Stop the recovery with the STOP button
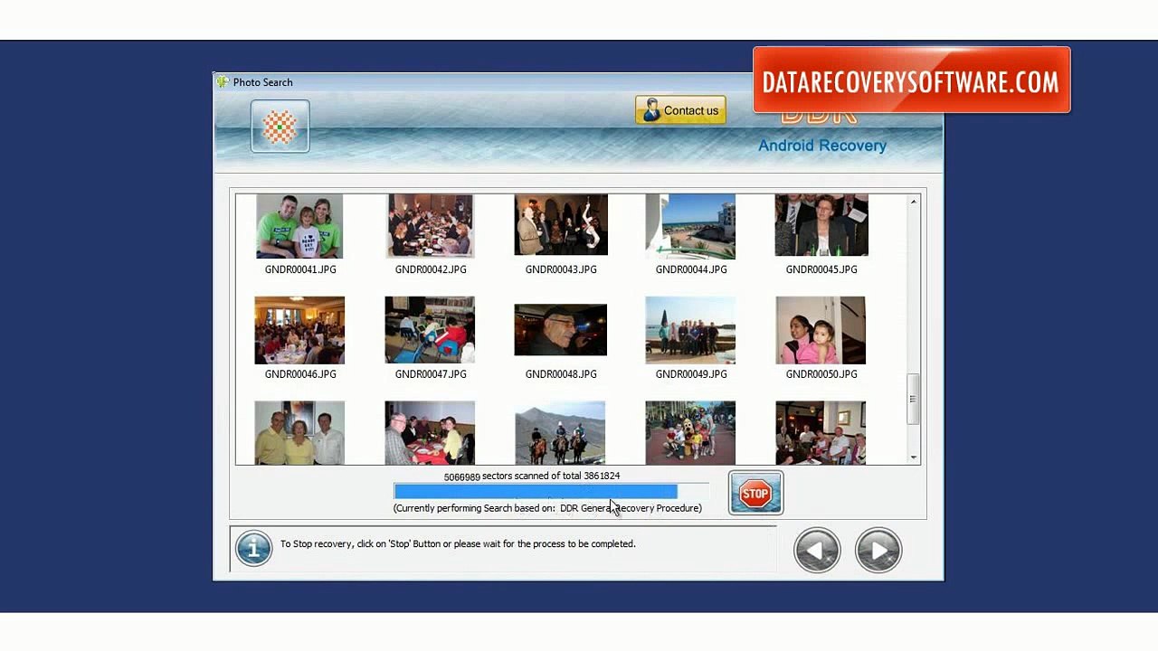 point(755,493)
